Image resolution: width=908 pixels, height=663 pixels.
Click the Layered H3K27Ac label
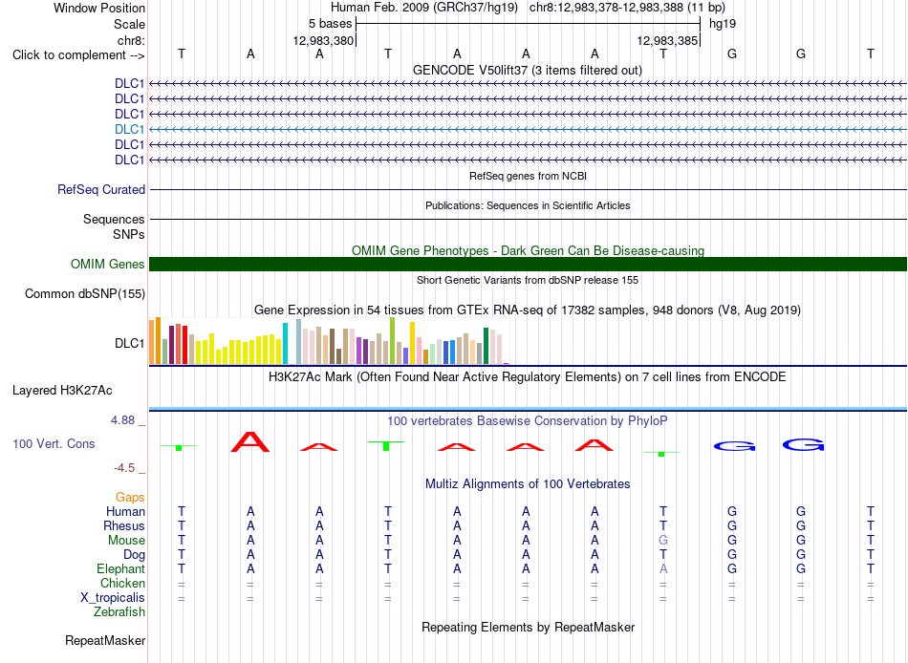pyautogui.click(x=62, y=391)
